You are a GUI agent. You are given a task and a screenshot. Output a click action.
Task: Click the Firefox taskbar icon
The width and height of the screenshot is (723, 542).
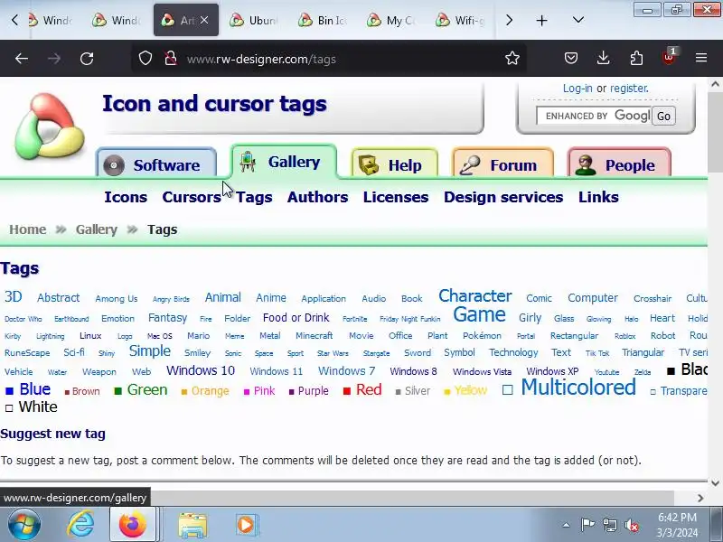[x=132, y=525]
